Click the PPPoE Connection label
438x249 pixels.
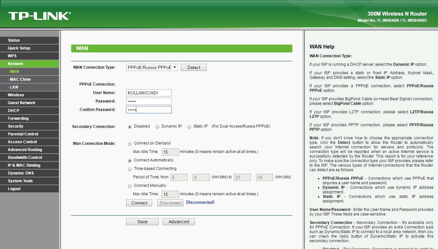point(97,84)
